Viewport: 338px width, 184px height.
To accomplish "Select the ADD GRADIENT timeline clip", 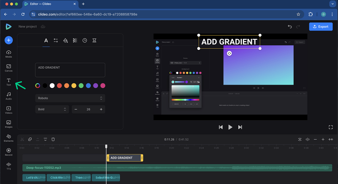I will point(125,158).
